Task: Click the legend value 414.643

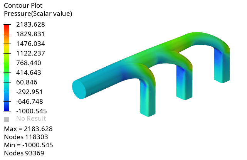Action: (29, 72)
